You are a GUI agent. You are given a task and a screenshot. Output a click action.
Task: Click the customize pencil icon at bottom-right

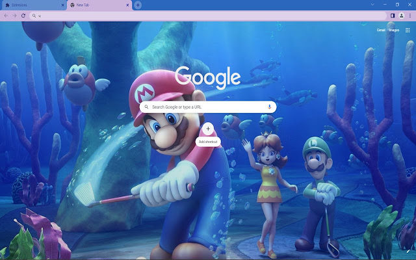408,251
